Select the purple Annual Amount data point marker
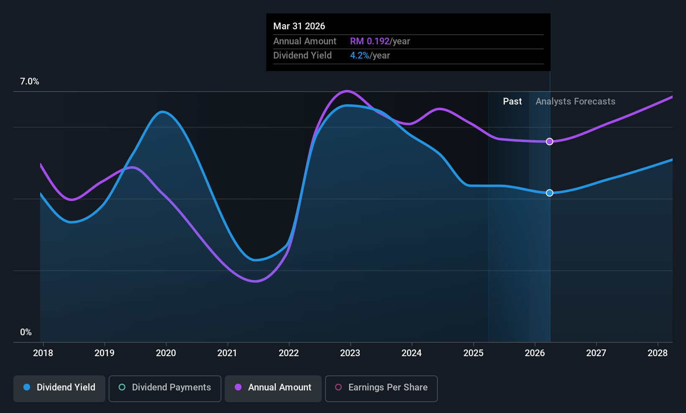686x413 pixels. pyautogui.click(x=550, y=142)
